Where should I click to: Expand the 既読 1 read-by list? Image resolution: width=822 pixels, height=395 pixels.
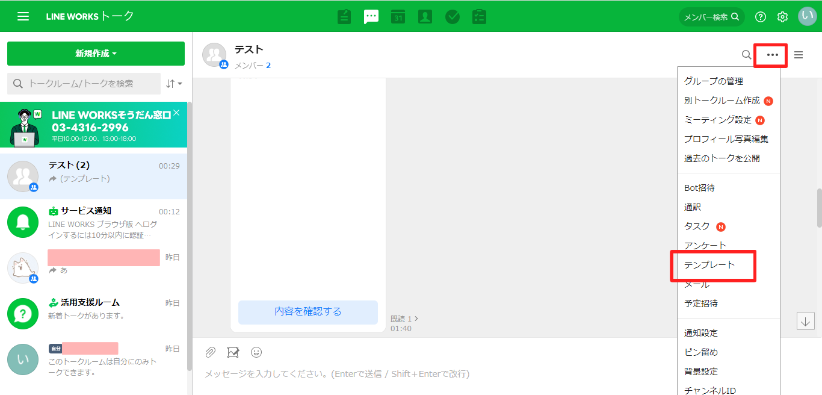click(x=404, y=319)
